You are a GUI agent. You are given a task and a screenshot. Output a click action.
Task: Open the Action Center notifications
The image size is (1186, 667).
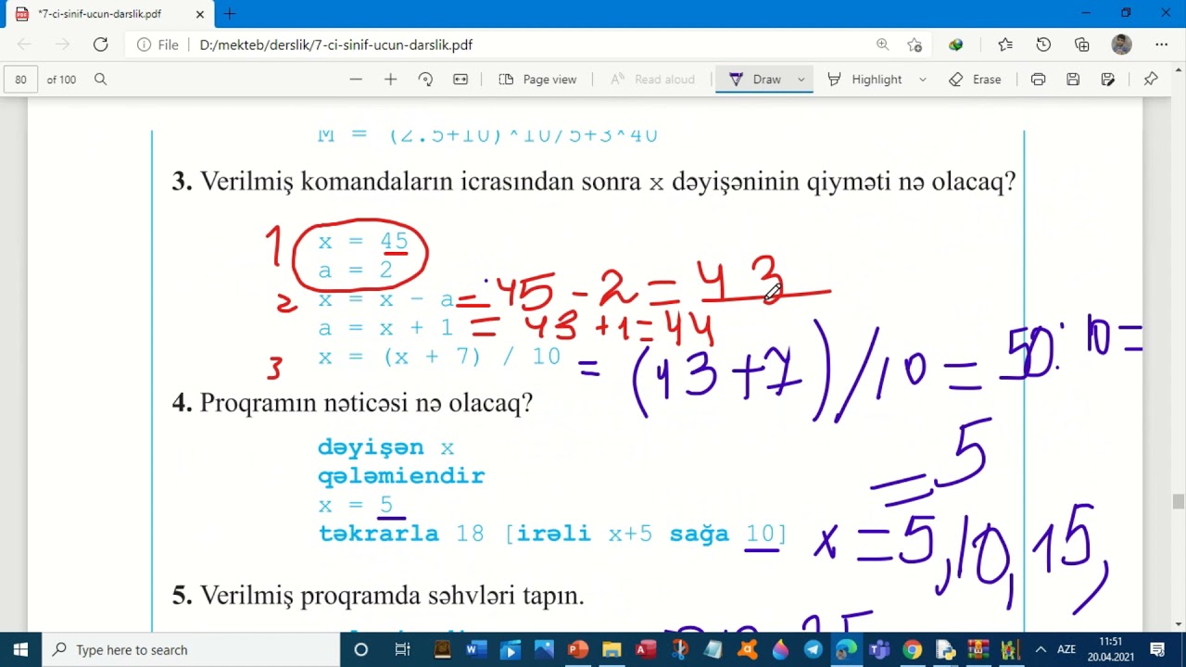click(1157, 649)
